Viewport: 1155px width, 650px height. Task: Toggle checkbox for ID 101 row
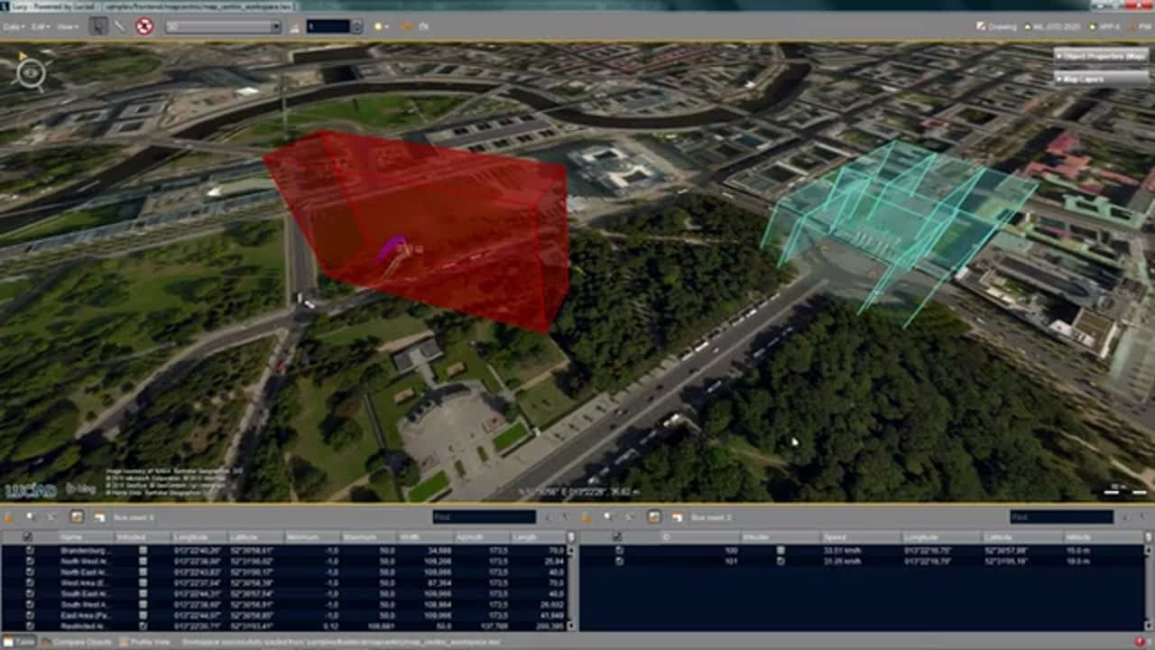click(619, 561)
